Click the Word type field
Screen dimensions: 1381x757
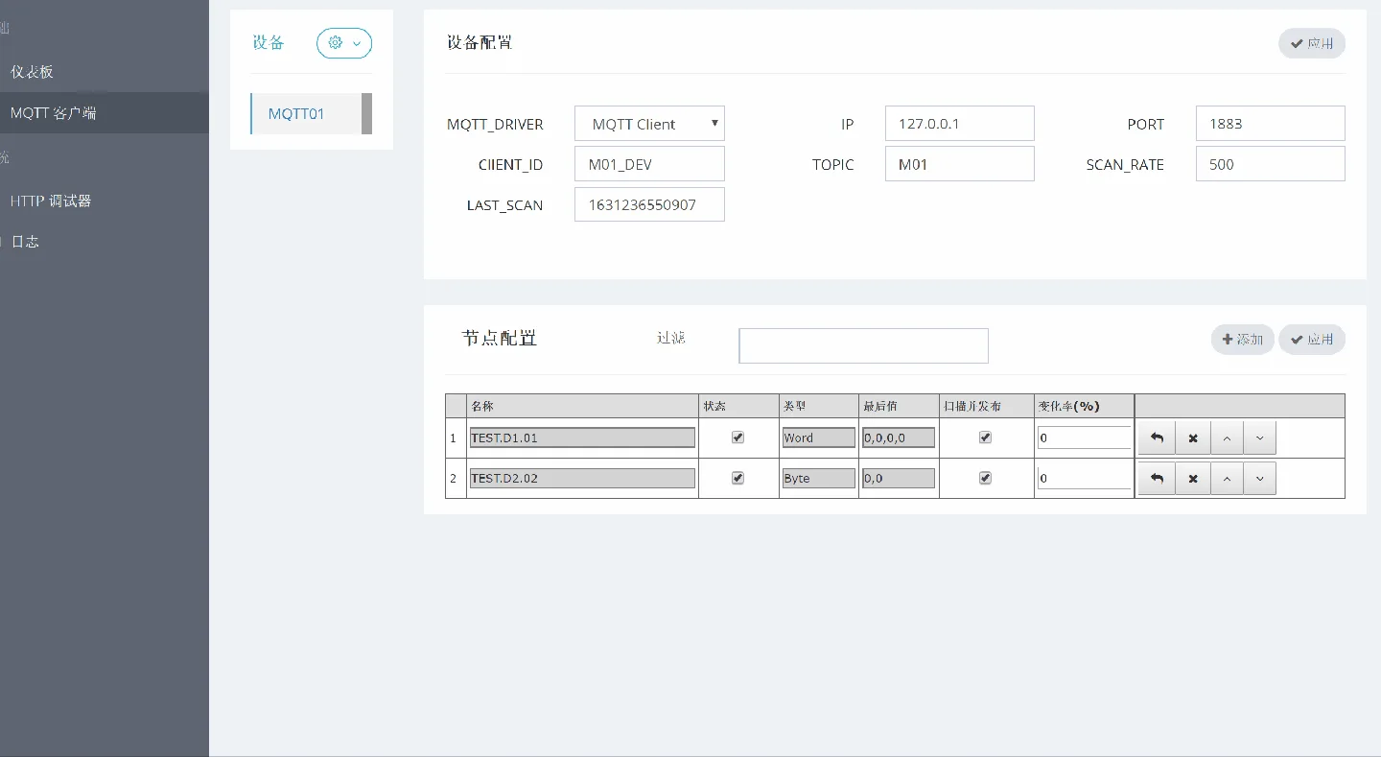(x=818, y=438)
